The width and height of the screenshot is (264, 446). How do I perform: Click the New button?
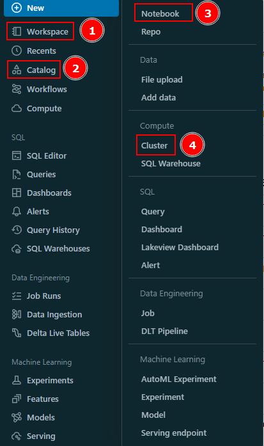[x=61, y=8]
